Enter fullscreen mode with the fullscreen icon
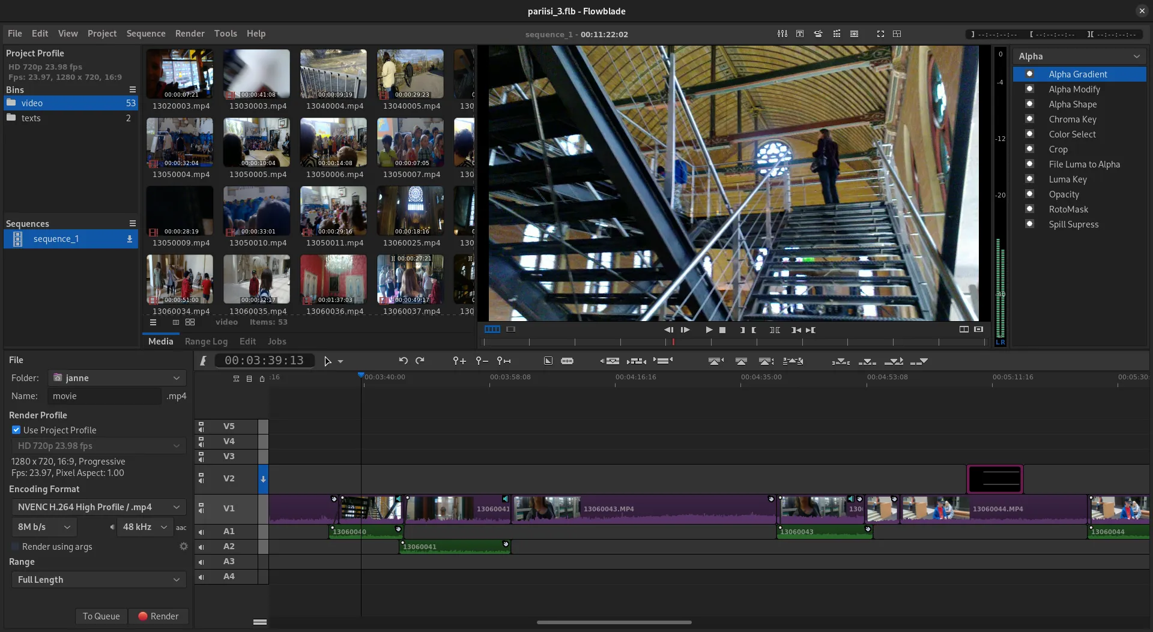The image size is (1153, 632). 880,34
